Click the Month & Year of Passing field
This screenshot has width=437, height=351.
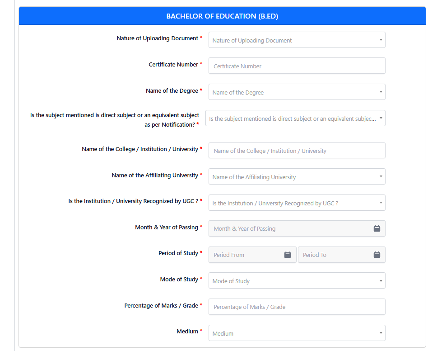[x=297, y=228]
